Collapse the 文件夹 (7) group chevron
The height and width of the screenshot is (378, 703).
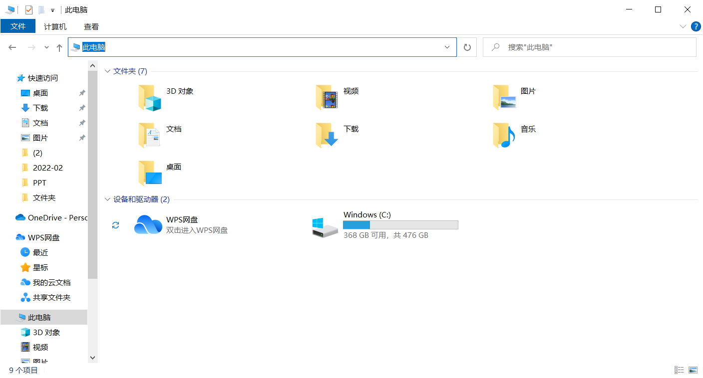107,71
